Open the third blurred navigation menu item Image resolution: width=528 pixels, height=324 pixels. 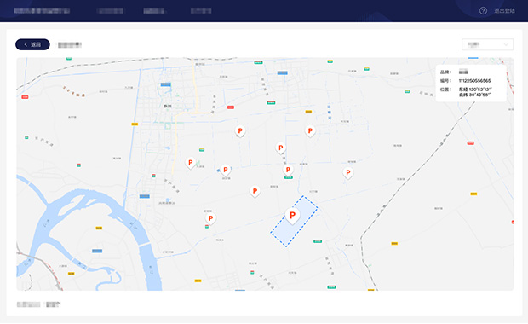pyautogui.click(x=201, y=11)
